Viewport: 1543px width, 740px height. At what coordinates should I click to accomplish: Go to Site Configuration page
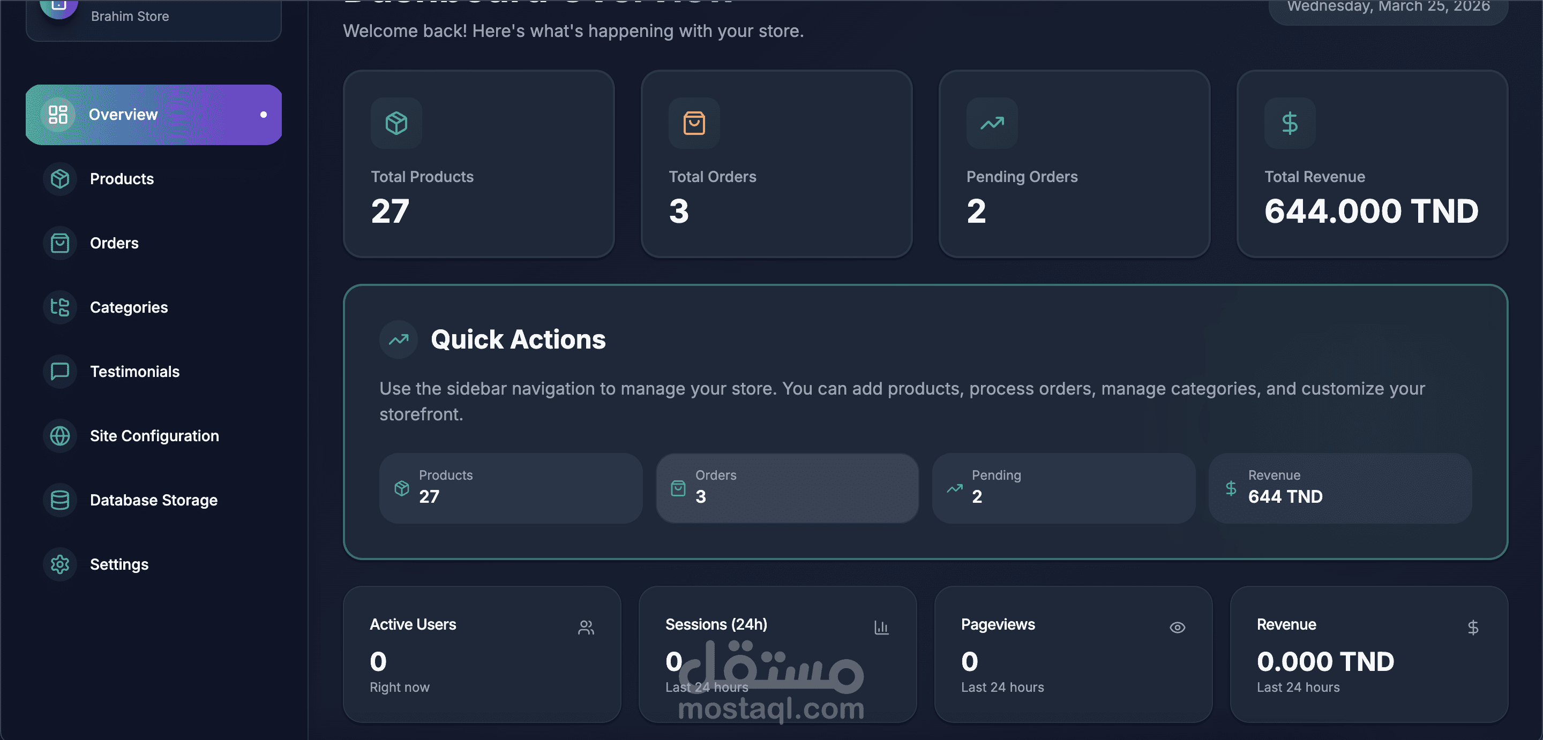[x=154, y=435]
